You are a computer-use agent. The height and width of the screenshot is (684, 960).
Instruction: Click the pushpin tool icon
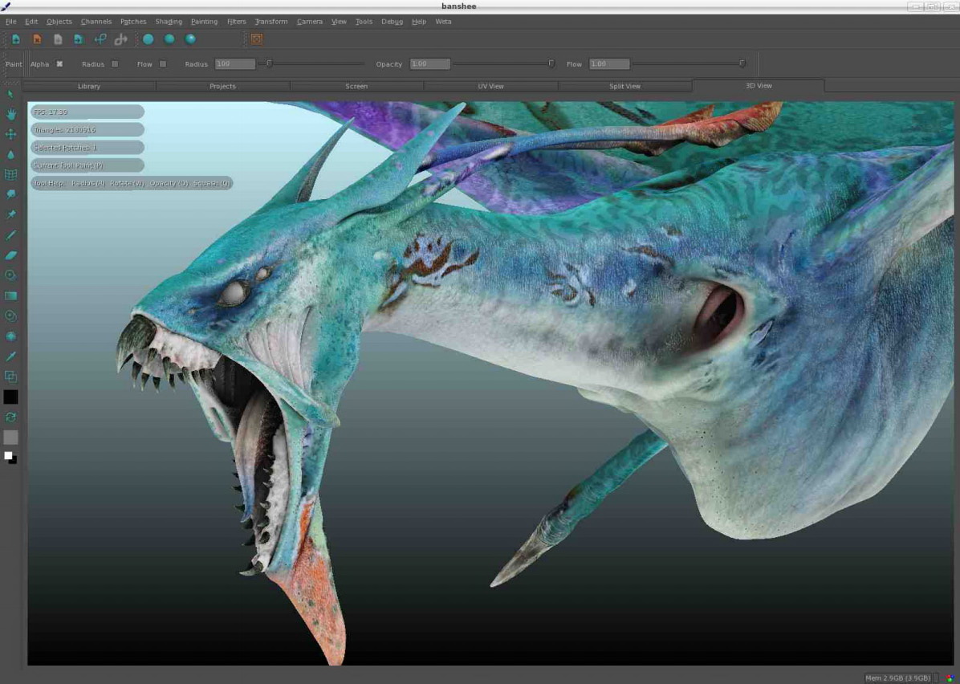click(10, 214)
